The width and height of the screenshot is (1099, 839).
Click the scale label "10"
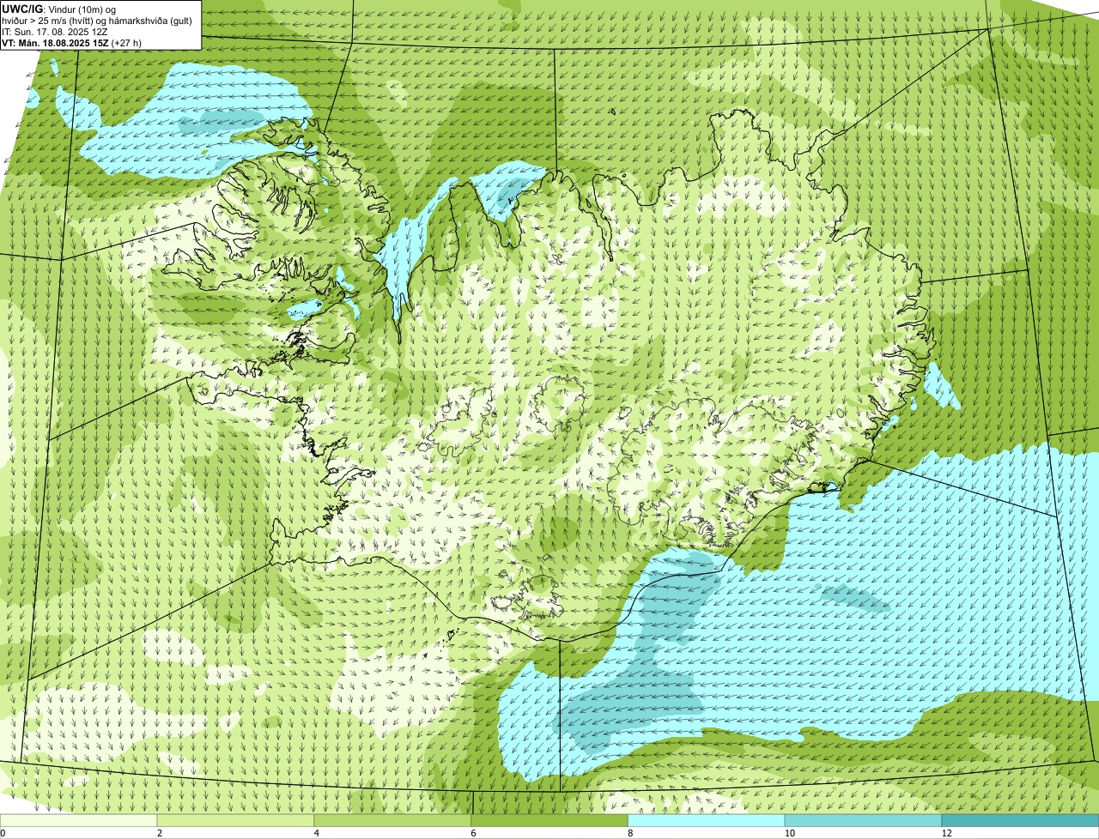(788, 833)
